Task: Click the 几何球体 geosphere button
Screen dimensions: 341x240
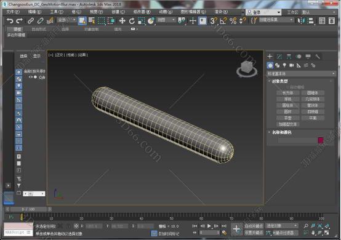Action: tap(313, 99)
